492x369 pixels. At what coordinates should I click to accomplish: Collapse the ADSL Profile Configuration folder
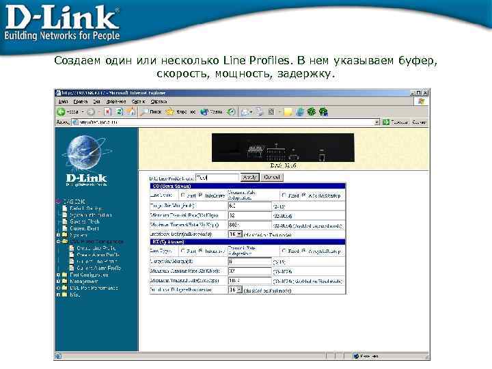click(x=58, y=242)
